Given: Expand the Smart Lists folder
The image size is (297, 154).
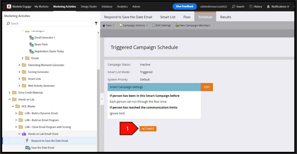Looking at the screenshot, I should pos(19,79).
